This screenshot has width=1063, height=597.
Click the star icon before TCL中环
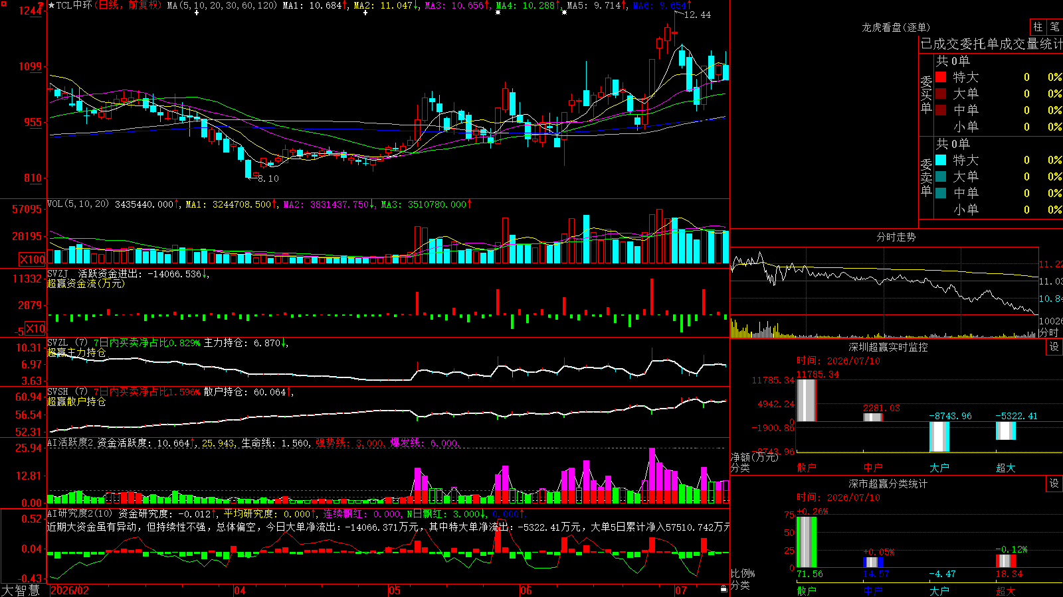pos(51,5)
